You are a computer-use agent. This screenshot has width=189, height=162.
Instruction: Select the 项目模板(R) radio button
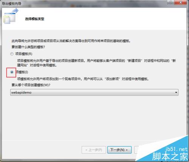tap(12, 54)
